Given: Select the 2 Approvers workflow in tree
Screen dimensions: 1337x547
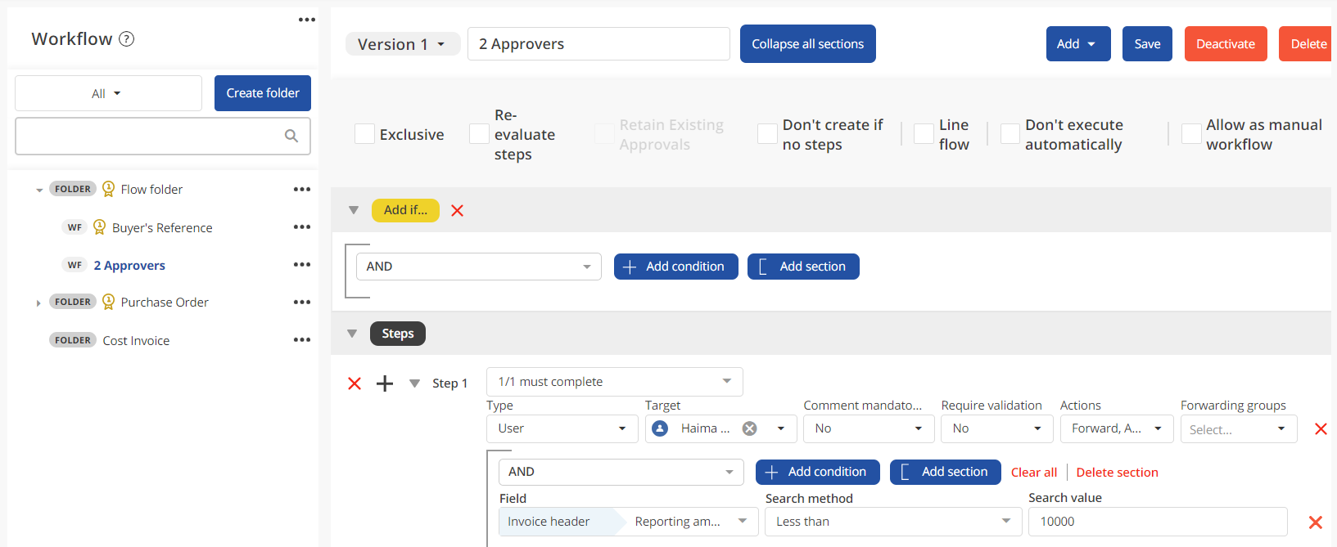Looking at the screenshot, I should 129,265.
